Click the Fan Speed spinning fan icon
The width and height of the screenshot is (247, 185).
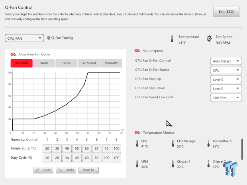pos(209,39)
